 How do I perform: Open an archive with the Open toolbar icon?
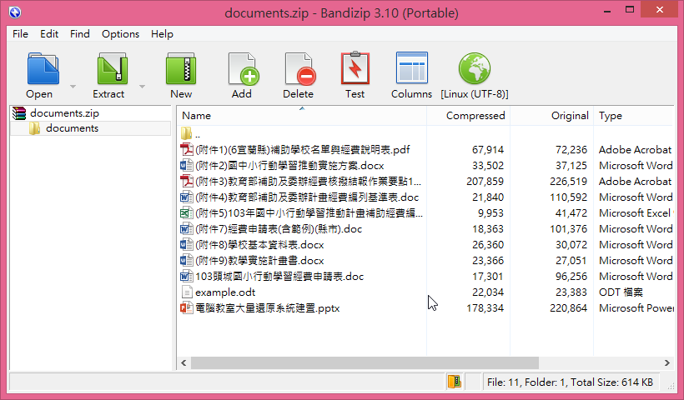[43, 69]
